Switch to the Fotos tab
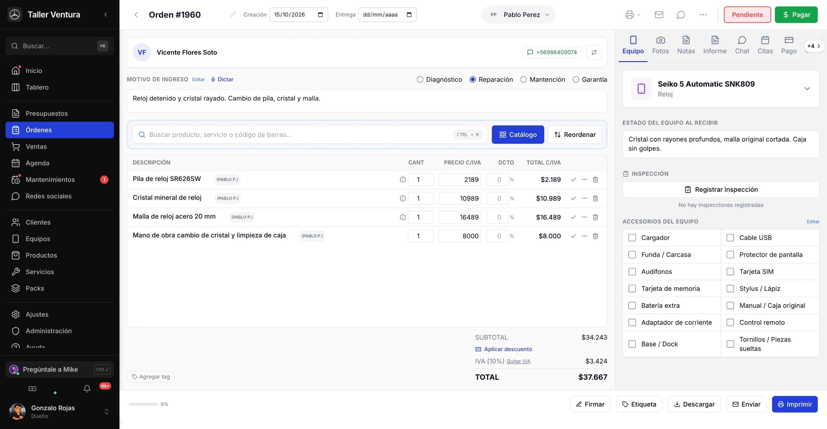Screen dimensions: 827x429 click(660, 45)
